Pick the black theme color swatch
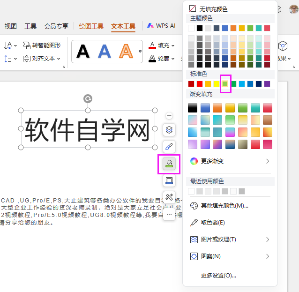This screenshot has width=299, height=292. tap(200, 28)
